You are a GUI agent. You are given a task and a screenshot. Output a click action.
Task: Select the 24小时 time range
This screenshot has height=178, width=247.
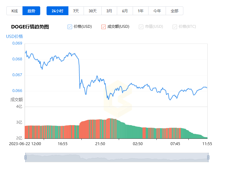[x=57, y=11]
